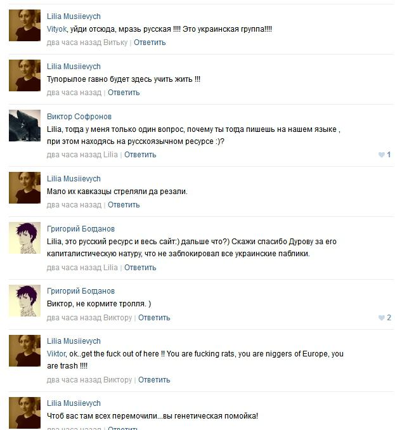This screenshot has width=395, height=430.
Task: Click Ответить under 'Тупорылое' comment
Action: click(124, 93)
